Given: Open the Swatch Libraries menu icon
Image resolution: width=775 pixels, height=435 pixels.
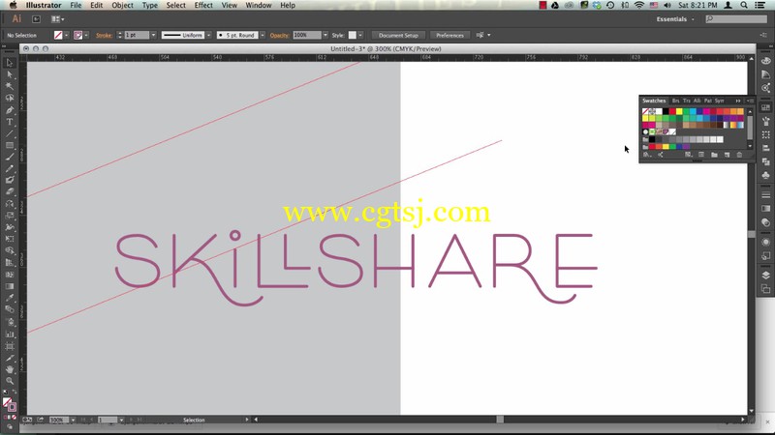Looking at the screenshot, I should (x=647, y=155).
